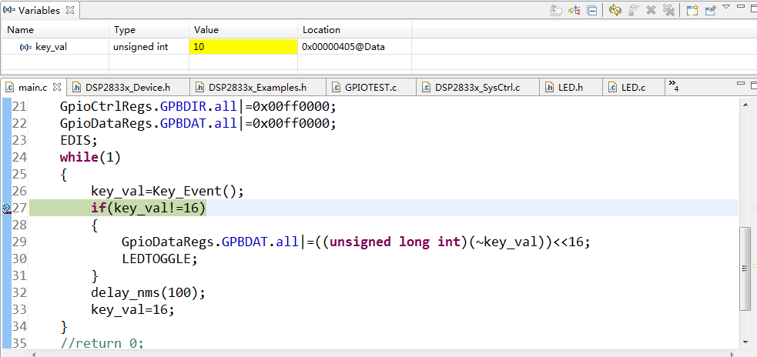This screenshot has width=757, height=357.
Task: Close the main.c editor tab
Action: tap(57, 87)
